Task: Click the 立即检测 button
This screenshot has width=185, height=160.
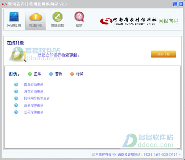Action: [x=163, y=54]
